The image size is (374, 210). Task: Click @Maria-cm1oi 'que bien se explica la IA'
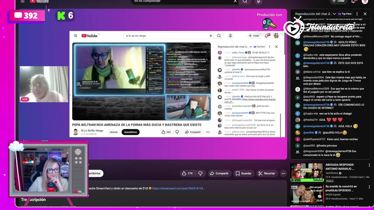coord(326,72)
